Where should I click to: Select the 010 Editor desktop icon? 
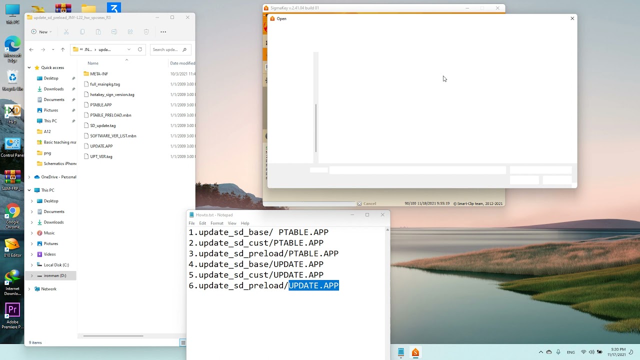[x=12, y=248]
